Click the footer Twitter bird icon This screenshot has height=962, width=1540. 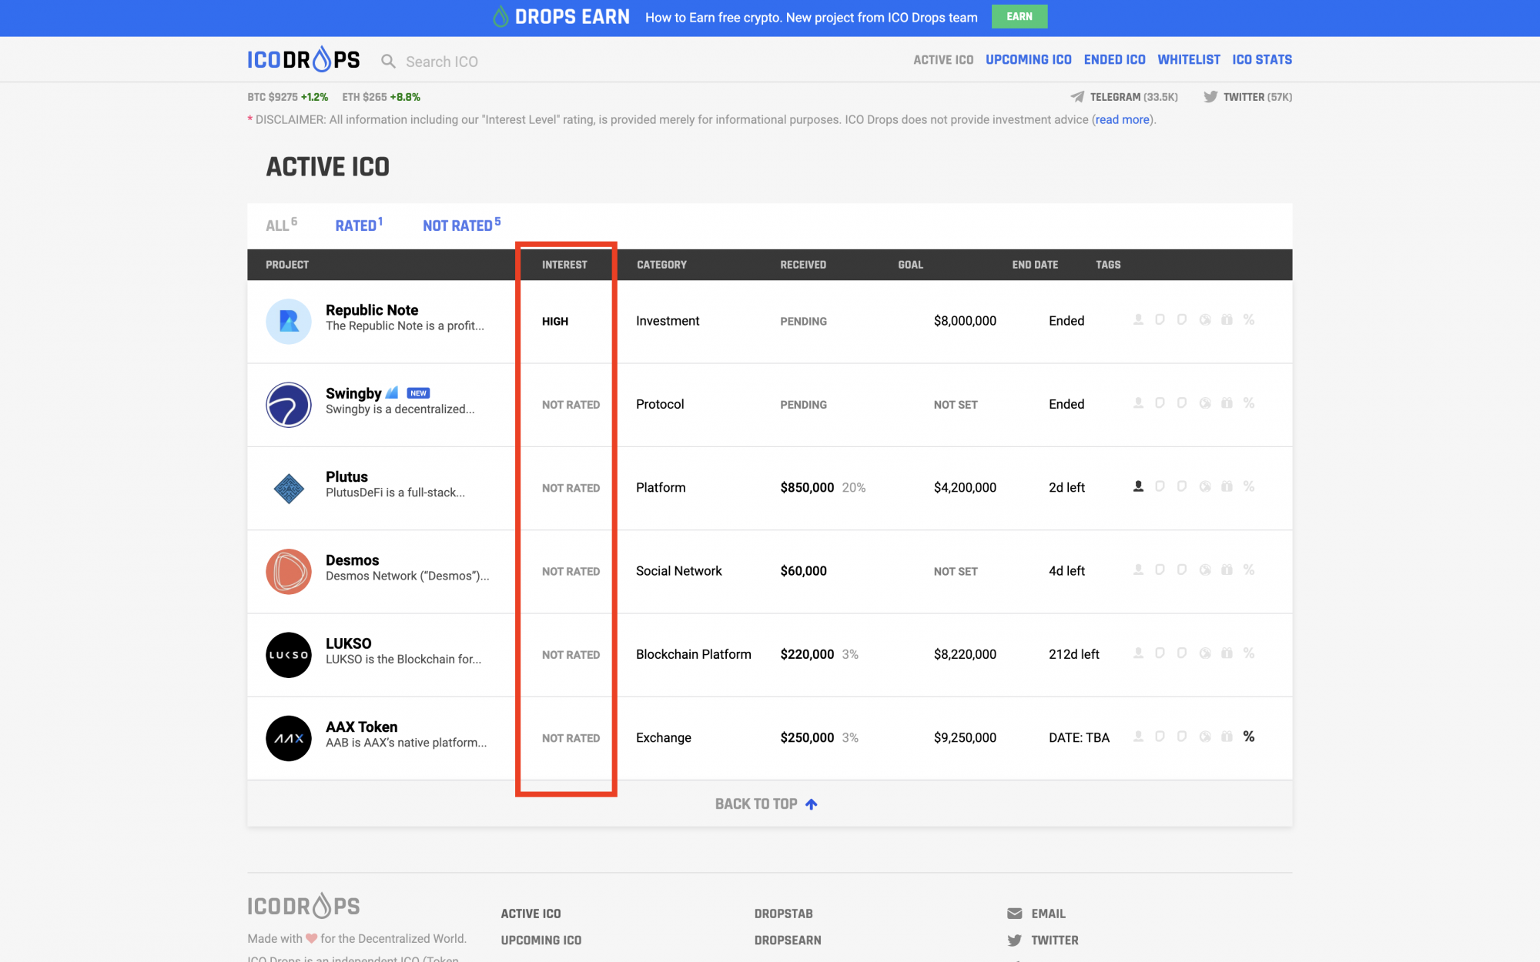(1015, 940)
